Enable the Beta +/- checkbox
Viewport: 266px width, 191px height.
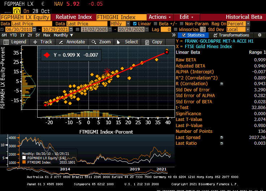pos(156,23)
